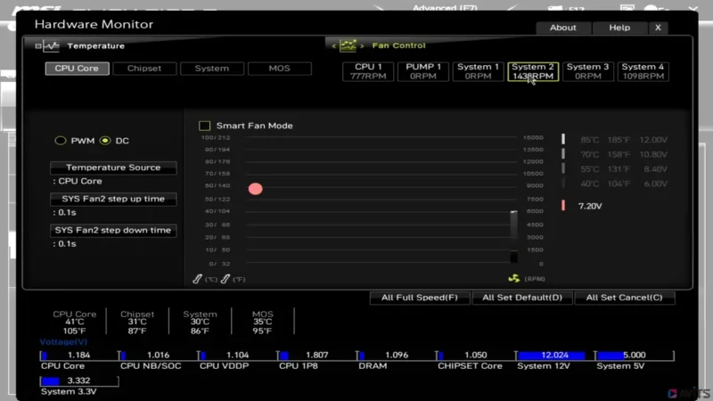Screen dimensions: 713x401
Task: Click the yellow fan RPM icon
Action: click(513, 278)
